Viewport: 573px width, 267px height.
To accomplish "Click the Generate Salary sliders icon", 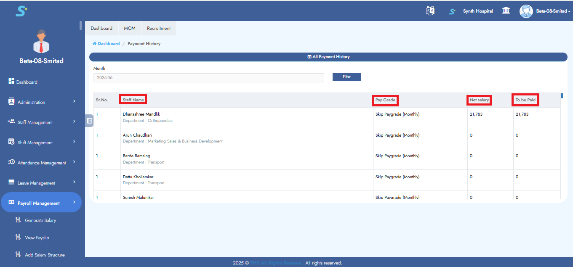I will tap(18, 220).
